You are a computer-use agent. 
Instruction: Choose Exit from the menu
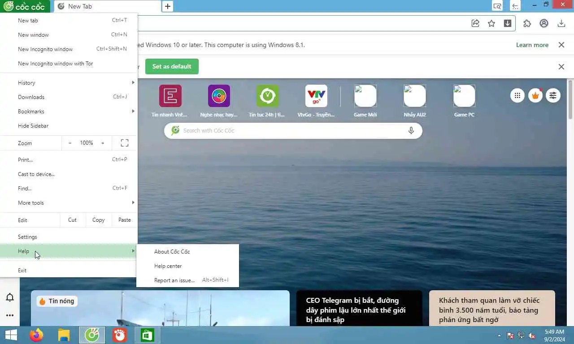pyautogui.click(x=69, y=270)
